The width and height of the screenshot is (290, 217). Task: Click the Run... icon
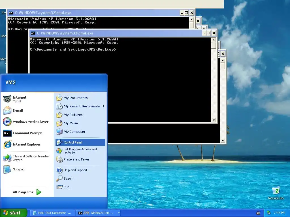(x=59, y=187)
